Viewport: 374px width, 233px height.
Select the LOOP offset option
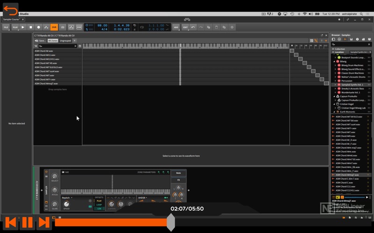click(99, 205)
